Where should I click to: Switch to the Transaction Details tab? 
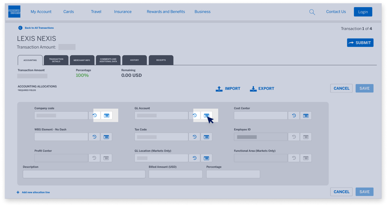click(56, 60)
